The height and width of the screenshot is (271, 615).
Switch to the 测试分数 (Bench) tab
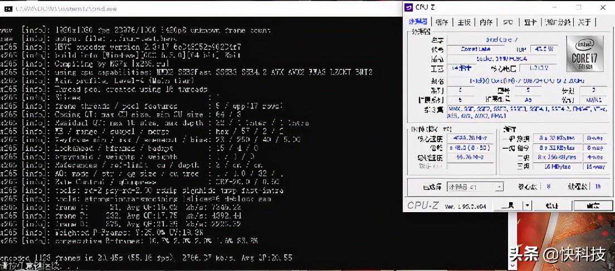pos(558,22)
